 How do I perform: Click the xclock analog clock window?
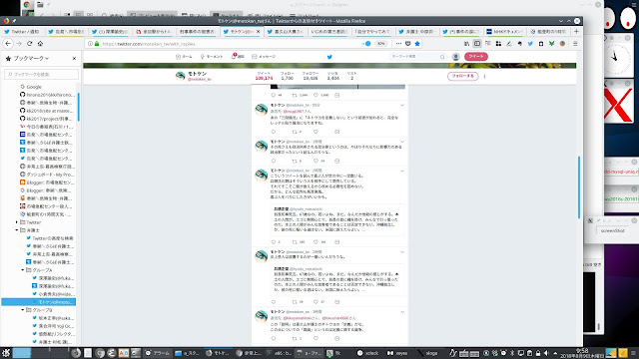click(x=617, y=58)
